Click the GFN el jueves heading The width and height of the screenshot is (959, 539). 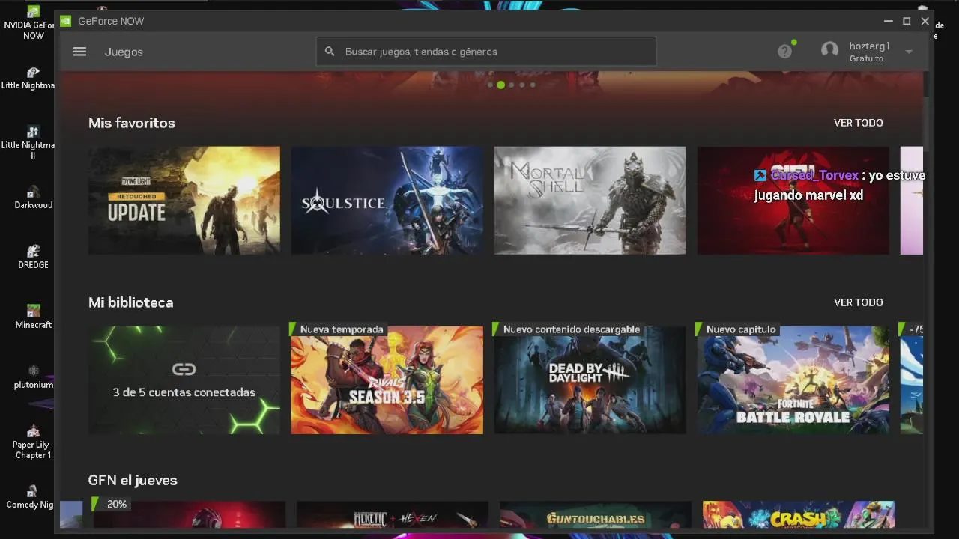133,480
